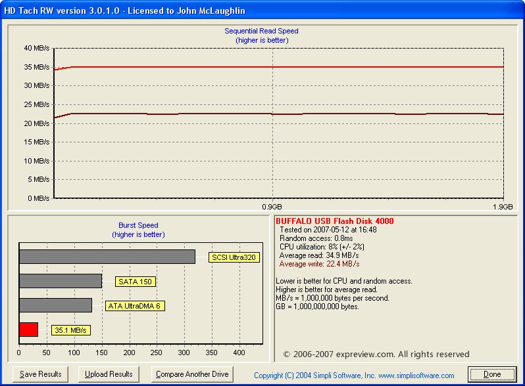The height and width of the screenshot is (386, 525).
Task: Click the gray SCSI Ultra320 bar
Action: (x=107, y=257)
